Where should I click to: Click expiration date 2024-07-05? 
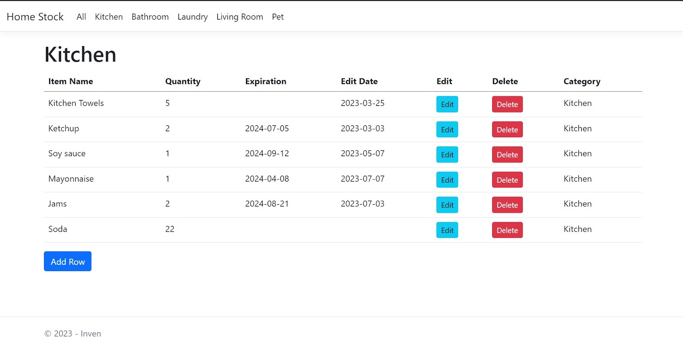click(x=267, y=128)
